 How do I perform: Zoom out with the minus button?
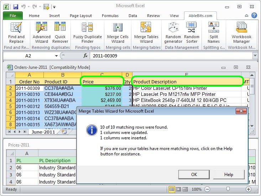(x=207, y=189)
